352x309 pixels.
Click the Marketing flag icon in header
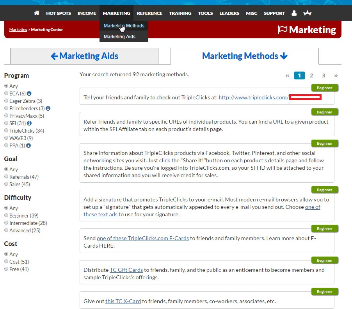(283, 29)
